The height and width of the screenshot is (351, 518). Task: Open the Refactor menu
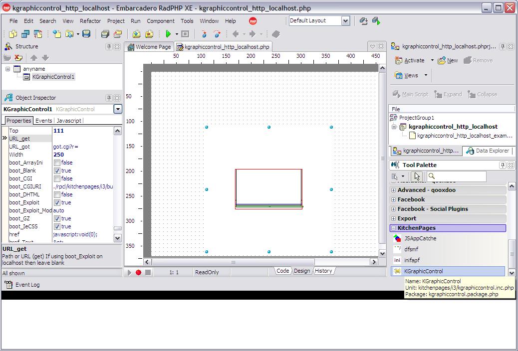pos(90,21)
